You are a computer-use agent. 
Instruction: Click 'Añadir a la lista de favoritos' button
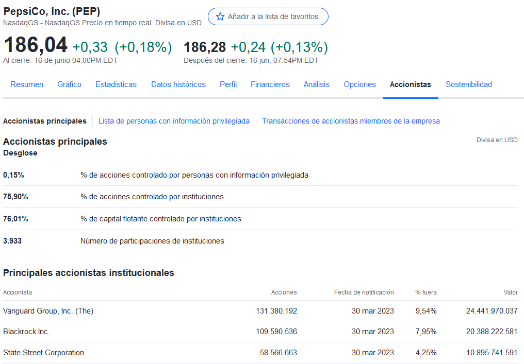click(268, 16)
